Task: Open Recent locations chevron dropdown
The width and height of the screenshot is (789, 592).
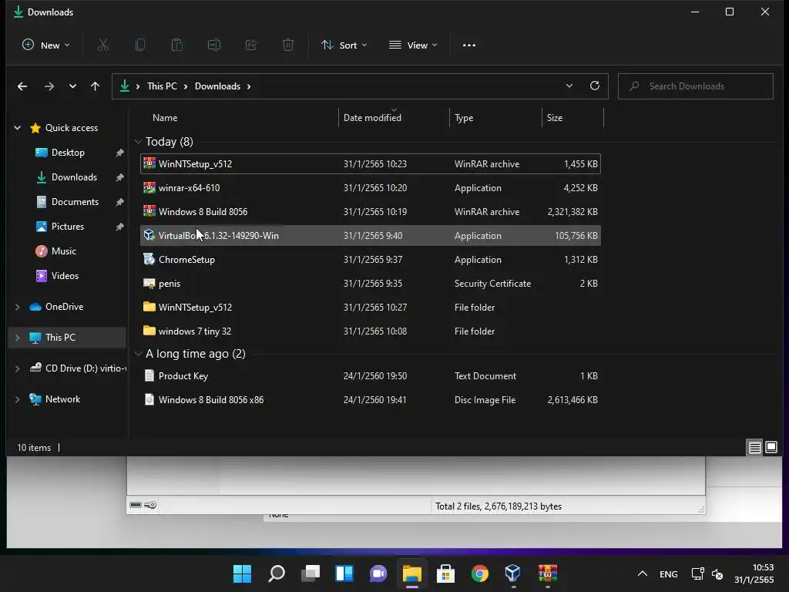Action: point(72,86)
